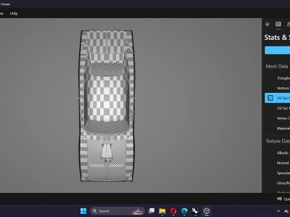Select the Stats & Shading panel icon
Image resolution: width=290 pixels, height=217 pixels.
click(279, 24)
